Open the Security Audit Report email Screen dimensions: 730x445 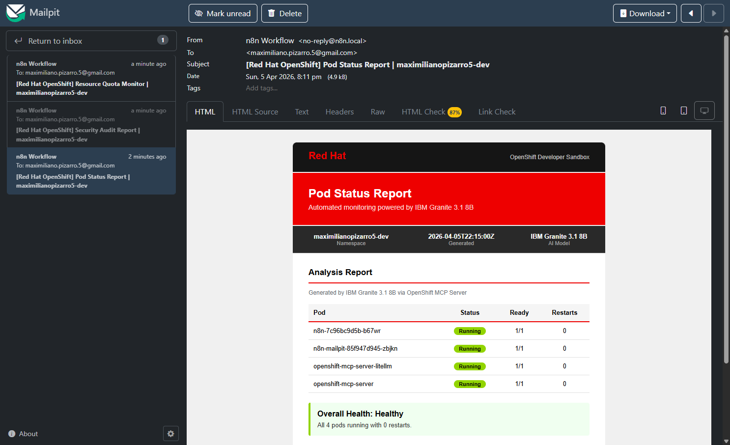[91, 125]
